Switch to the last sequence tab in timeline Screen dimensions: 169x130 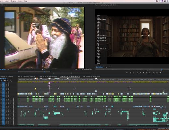(x=92, y=76)
